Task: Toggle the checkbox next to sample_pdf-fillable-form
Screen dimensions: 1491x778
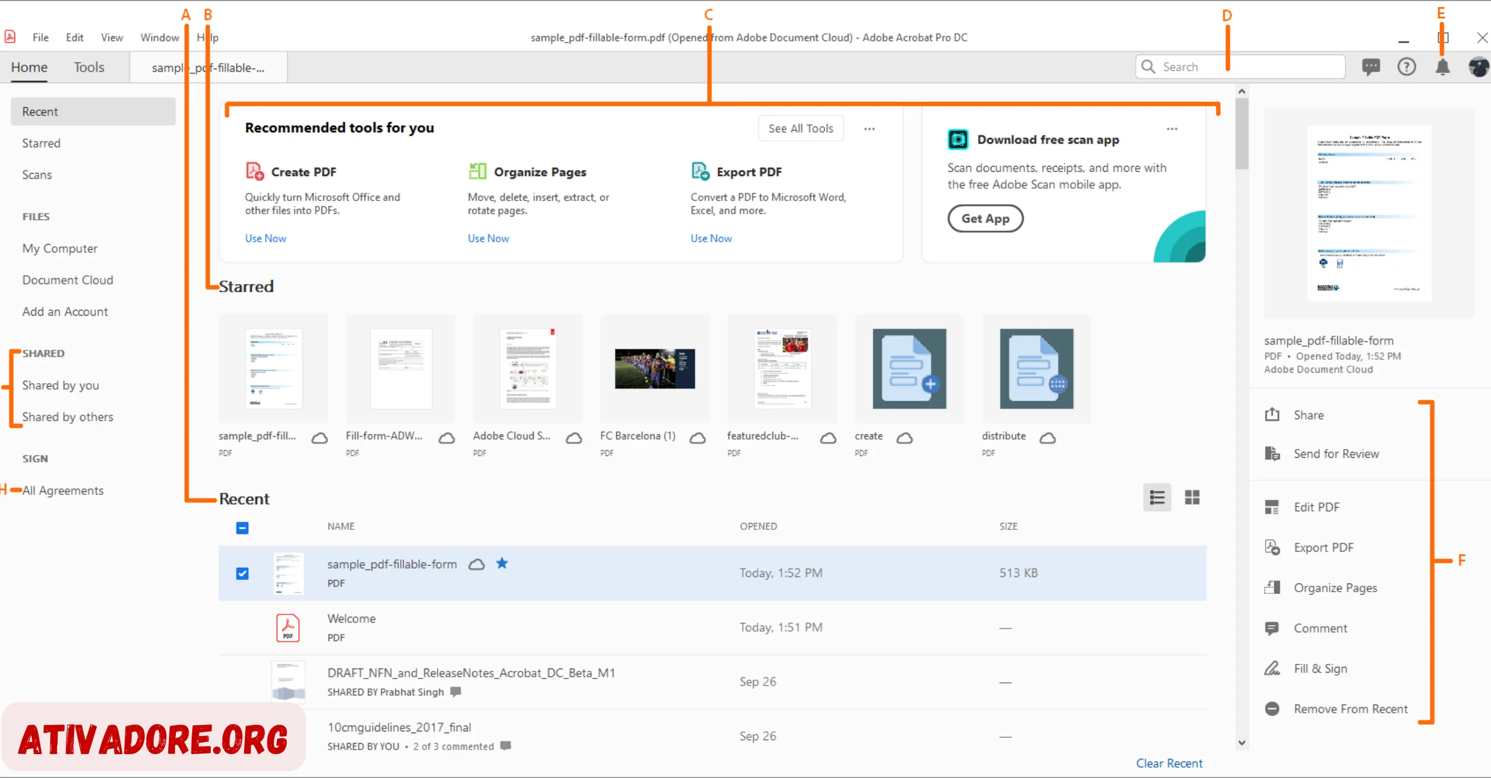Action: pyautogui.click(x=243, y=573)
